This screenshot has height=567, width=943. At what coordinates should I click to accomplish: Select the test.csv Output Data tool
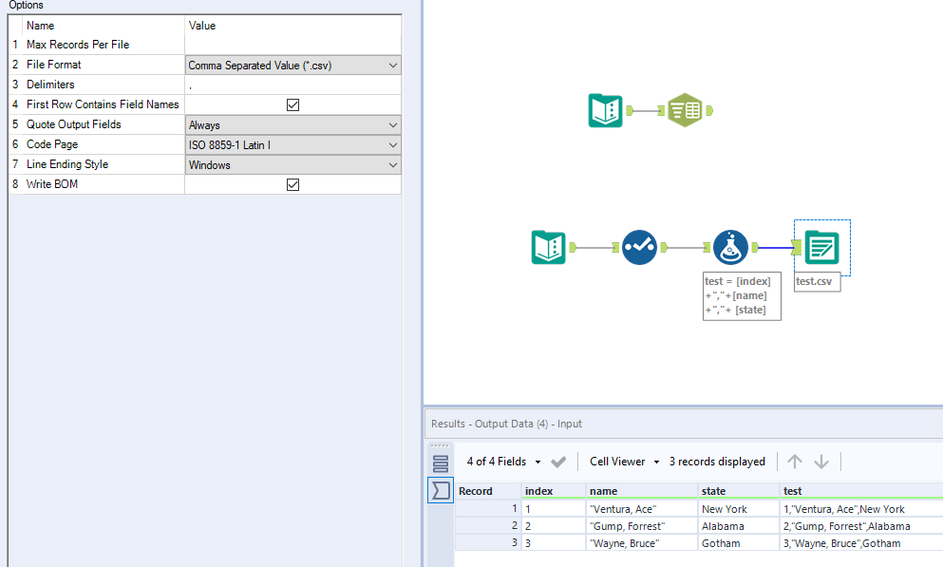[820, 245]
